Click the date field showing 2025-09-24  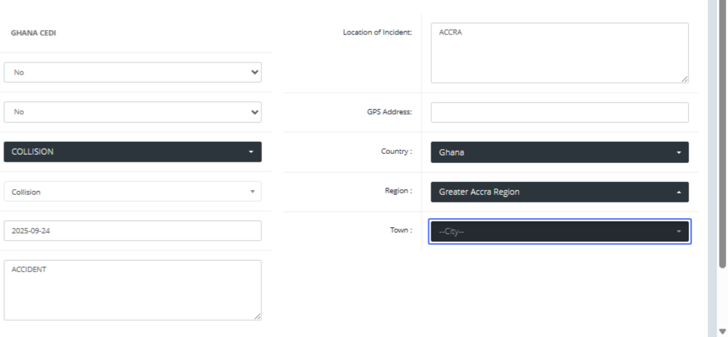(132, 231)
